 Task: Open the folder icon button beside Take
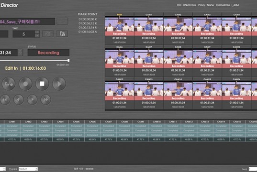click(62, 34)
